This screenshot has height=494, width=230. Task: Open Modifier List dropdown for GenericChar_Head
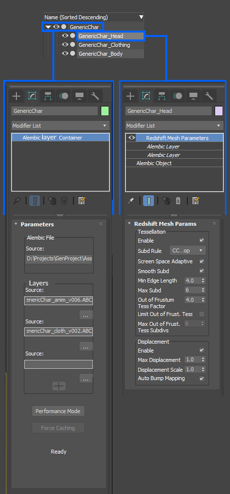pyautogui.click(x=174, y=126)
